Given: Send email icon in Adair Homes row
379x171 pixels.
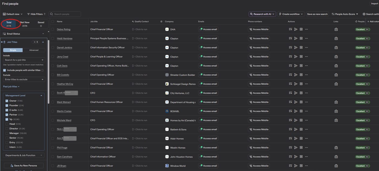Looking at the screenshot, I should pos(296,138).
